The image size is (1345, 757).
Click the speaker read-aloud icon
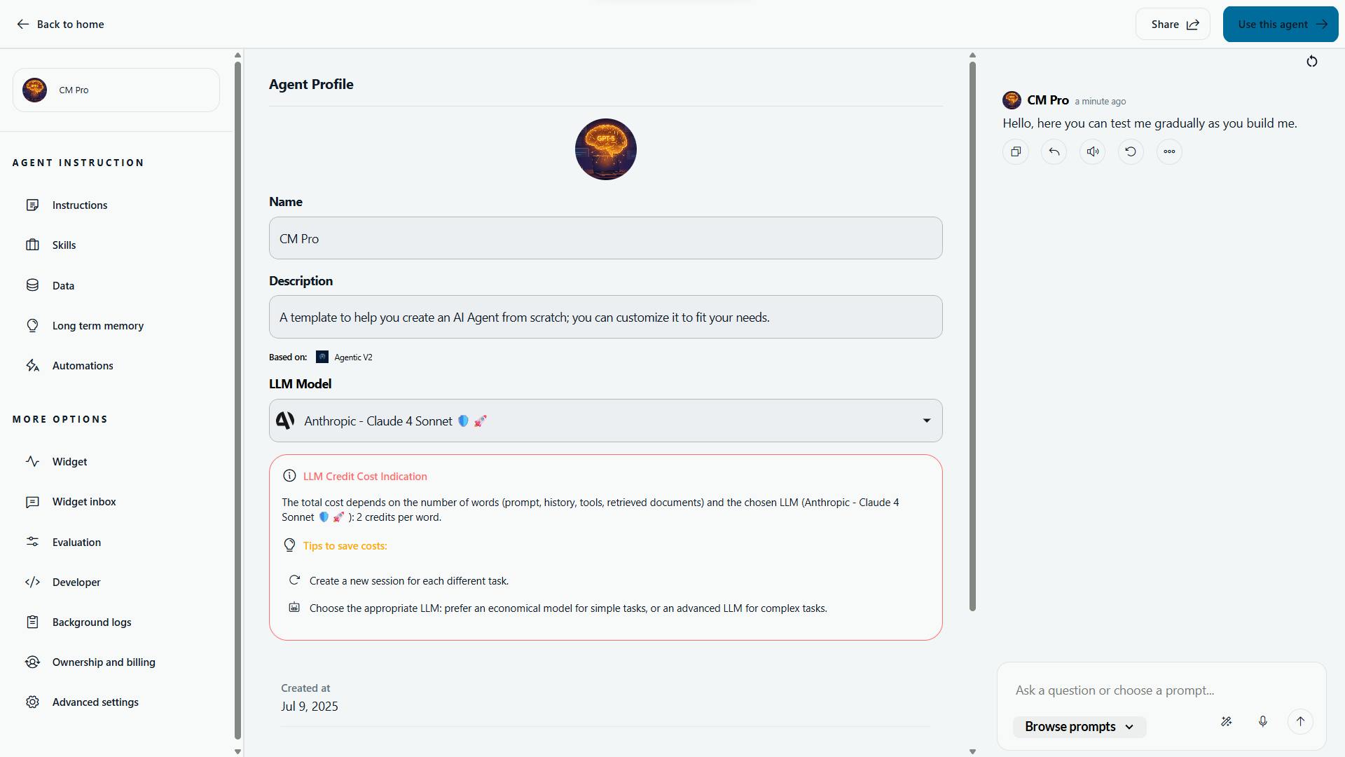click(x=1092, y=151)
